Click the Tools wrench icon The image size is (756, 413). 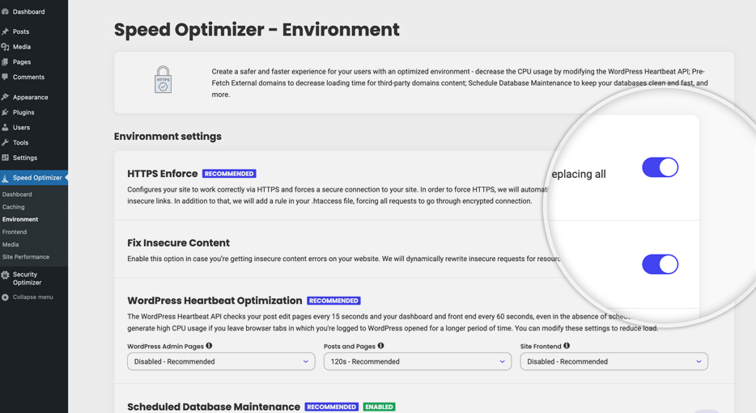pos(5,142)
